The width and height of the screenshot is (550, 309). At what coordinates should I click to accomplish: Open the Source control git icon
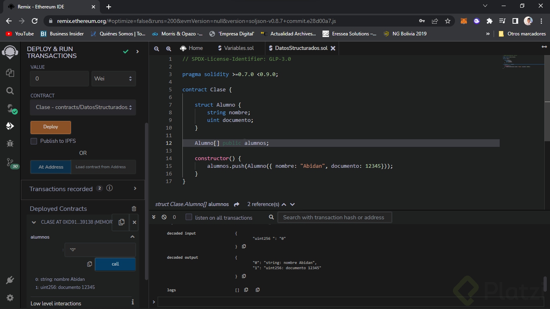pyautogui.click(x=10, y=162)
